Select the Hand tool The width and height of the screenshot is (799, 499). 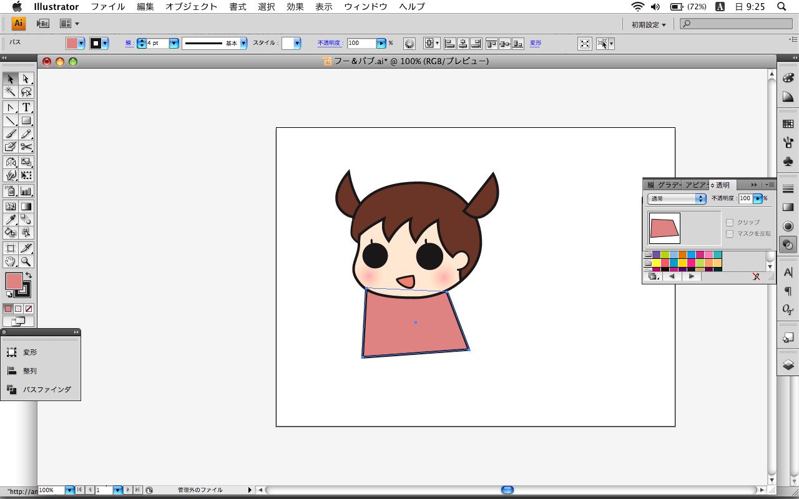pyautogui.click(x=11, y=261)
